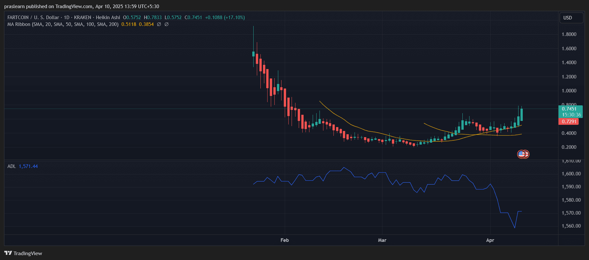The image size is (589, 260).
Task: Open the USD currency selector
Action: [x=571, y=18]
